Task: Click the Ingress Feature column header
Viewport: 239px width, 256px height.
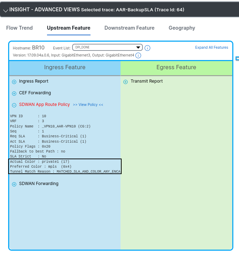Action: coord(65,67)
